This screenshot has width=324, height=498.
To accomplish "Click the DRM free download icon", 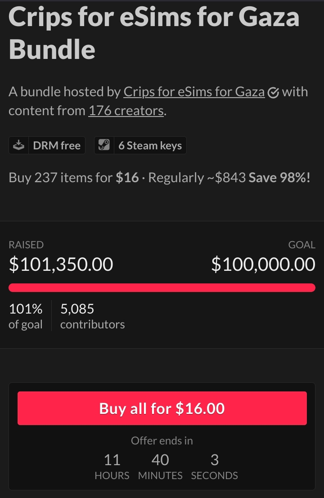I will click(x=18, y=145).
